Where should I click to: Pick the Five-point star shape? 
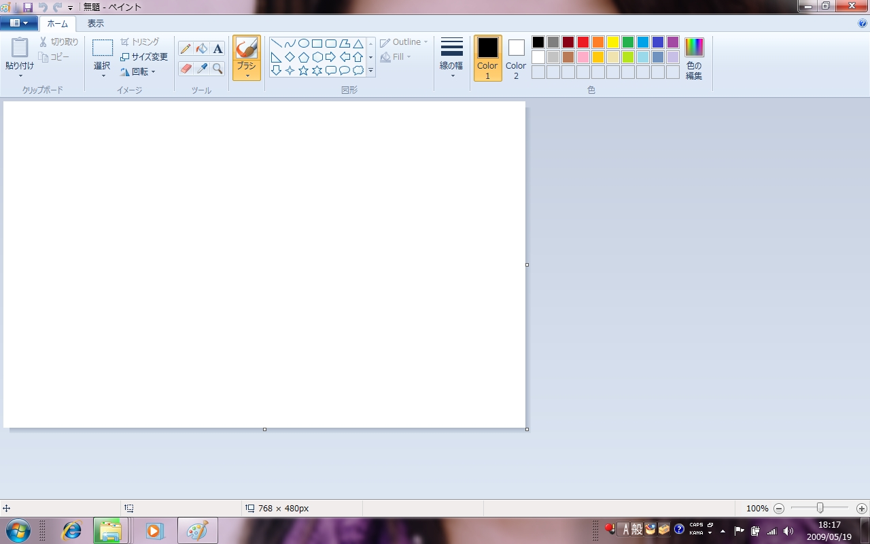point(304,70)
